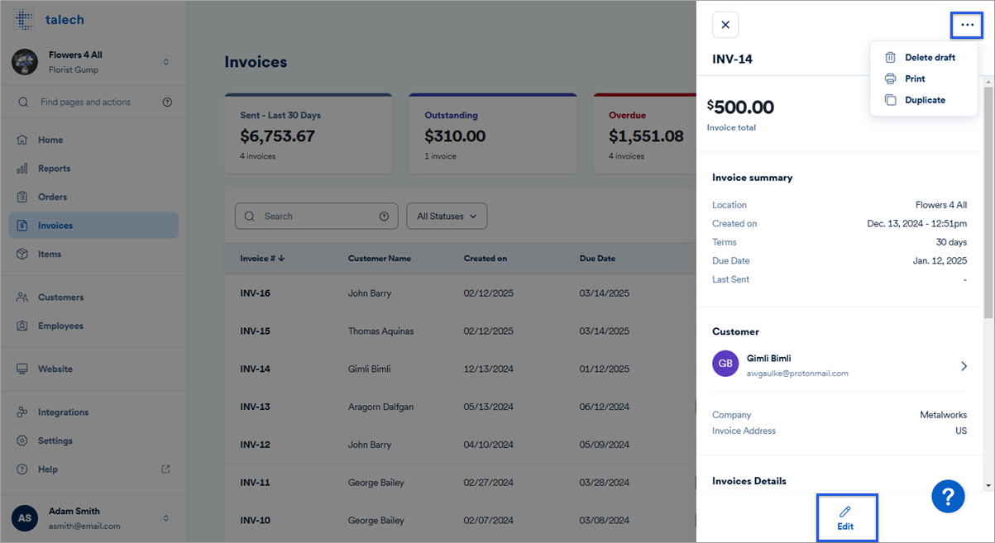Click the panel scrollbar down arrow

click(x=988, y=486)
